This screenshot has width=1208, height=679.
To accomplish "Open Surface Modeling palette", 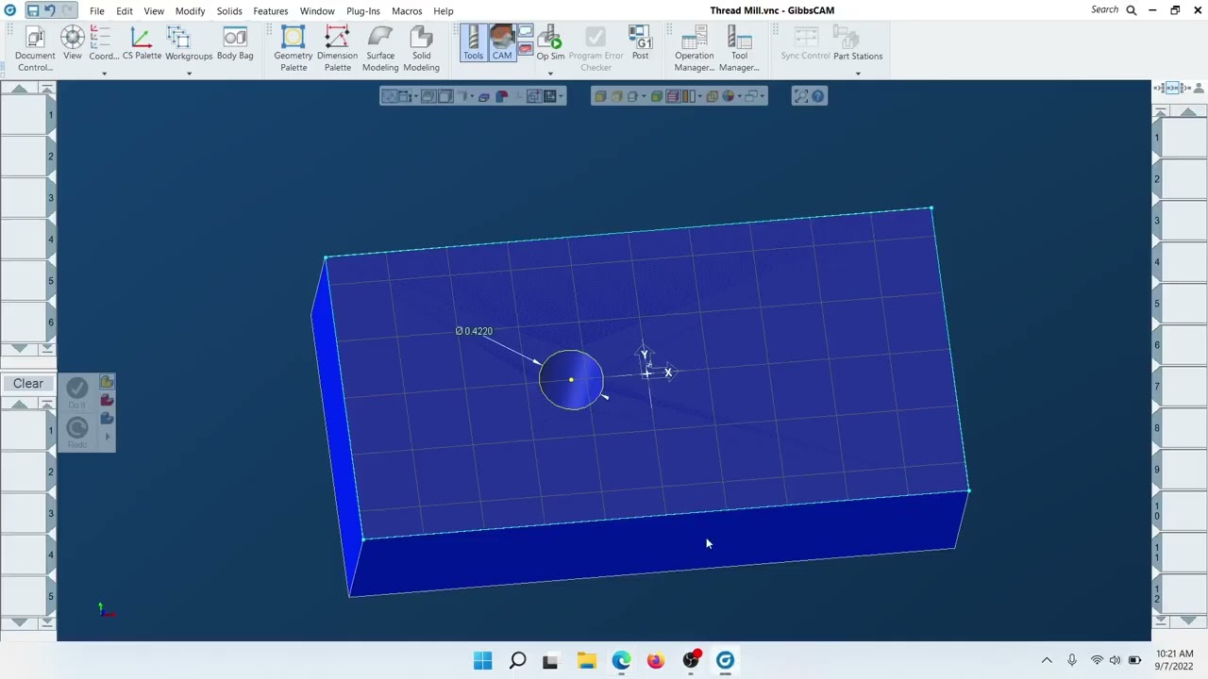I will click(x=380, y=48).
